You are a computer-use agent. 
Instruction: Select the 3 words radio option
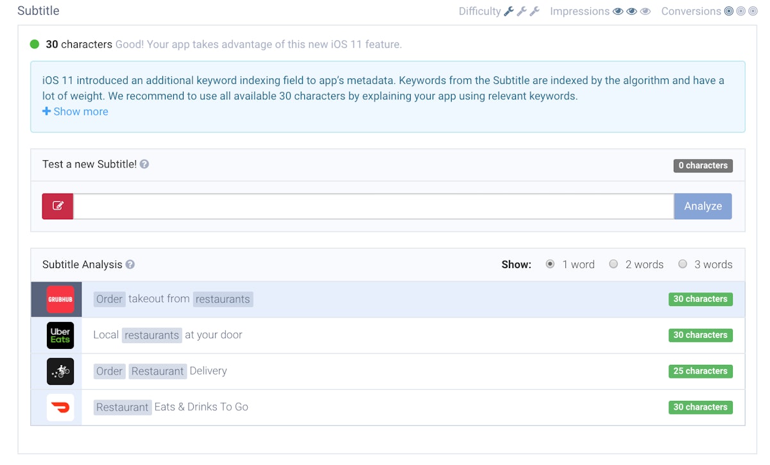(683, 264)
